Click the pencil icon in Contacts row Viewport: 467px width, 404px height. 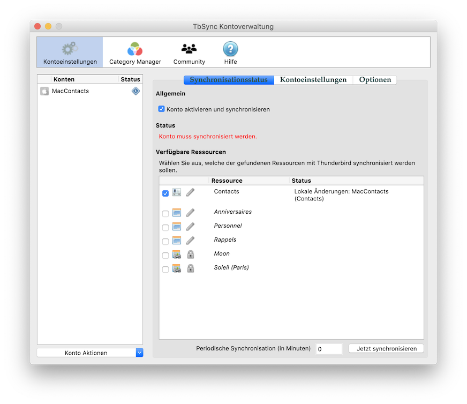click(x=190, y=192)
